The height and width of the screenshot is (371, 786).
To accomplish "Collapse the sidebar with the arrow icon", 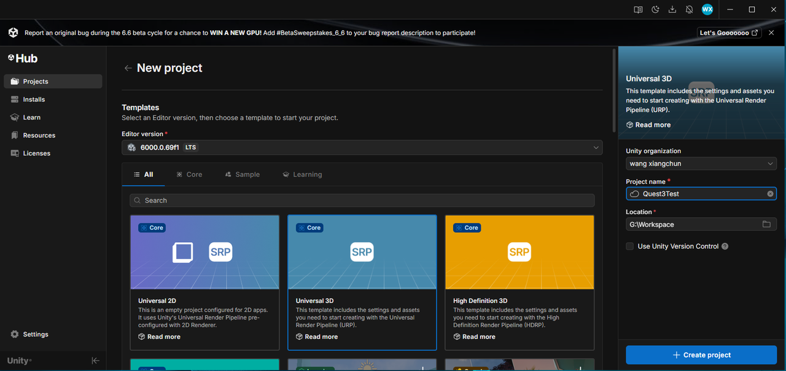I will [95, 361].
